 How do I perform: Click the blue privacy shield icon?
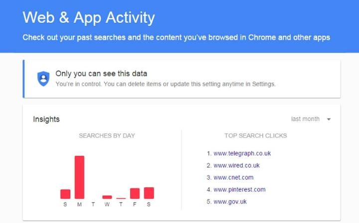tap(43, 78)
